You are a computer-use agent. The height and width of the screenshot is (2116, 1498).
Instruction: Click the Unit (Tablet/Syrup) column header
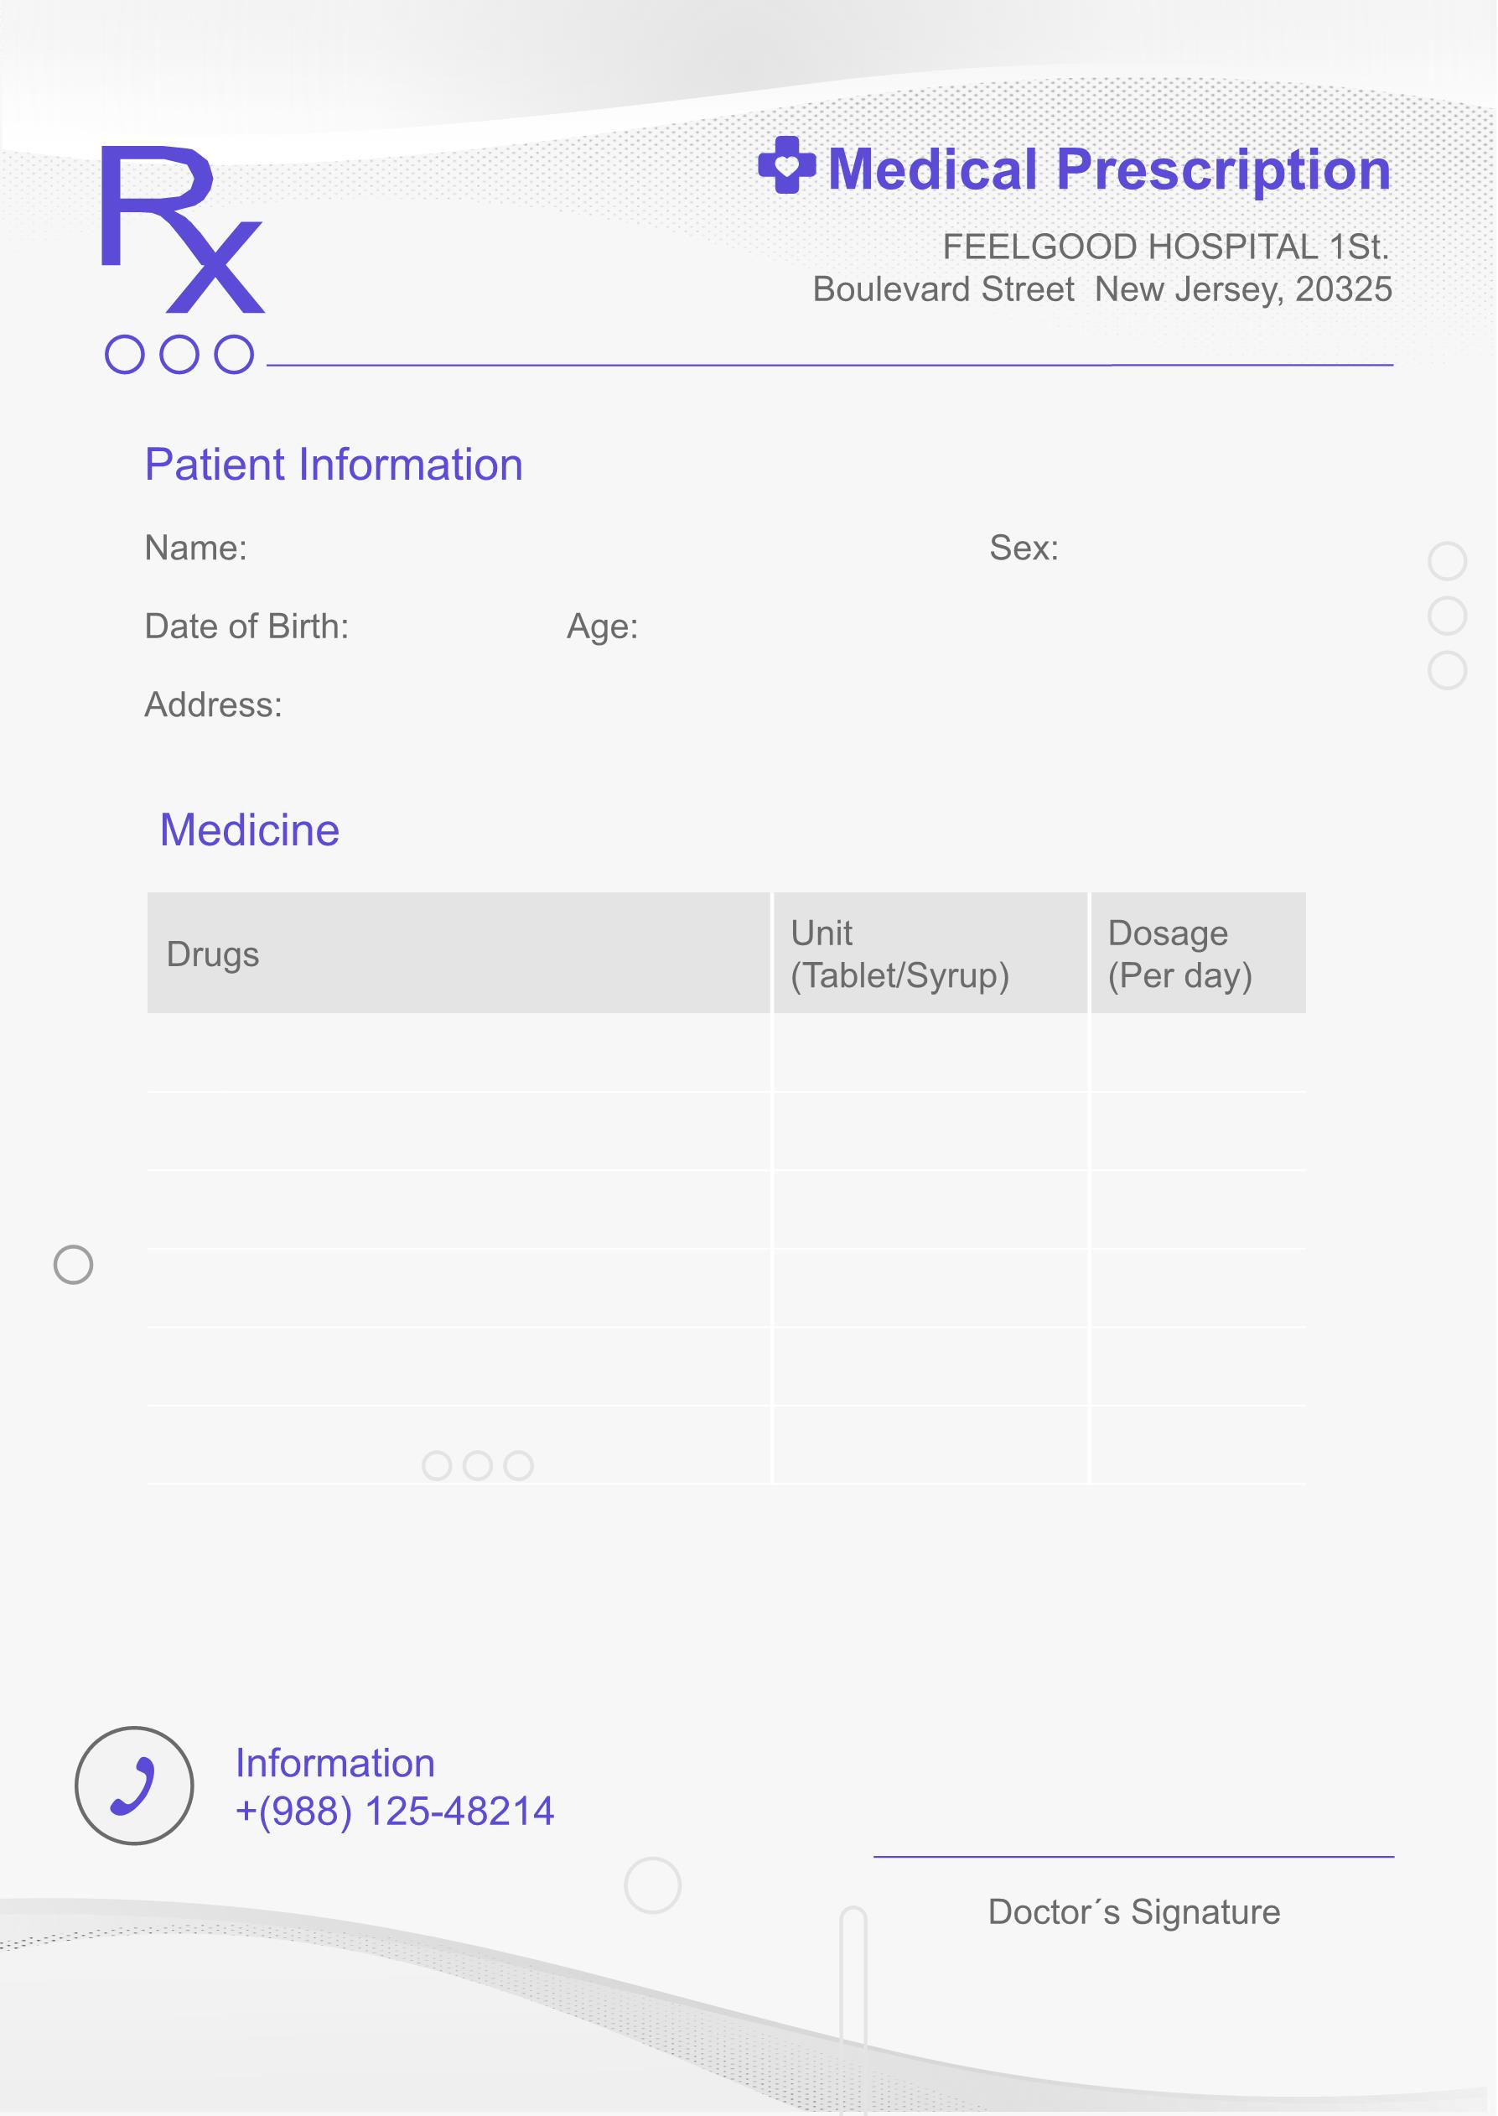(930, 954)
